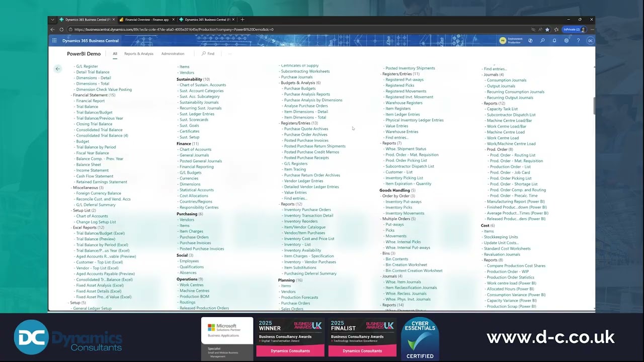Open the notifications bell icon
644x362 pixels.
(554, 41)
